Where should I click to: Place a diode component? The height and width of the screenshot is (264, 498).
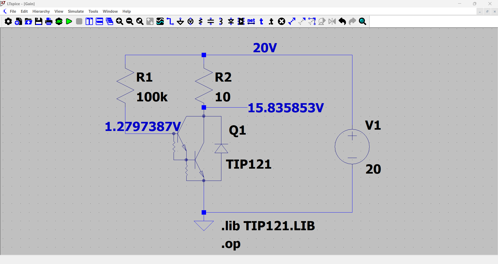(x=231, y=21)
